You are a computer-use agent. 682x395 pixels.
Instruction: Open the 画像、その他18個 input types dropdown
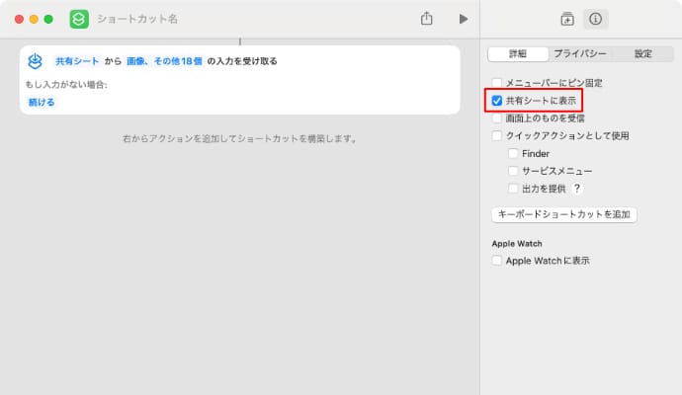click(163, 61)
